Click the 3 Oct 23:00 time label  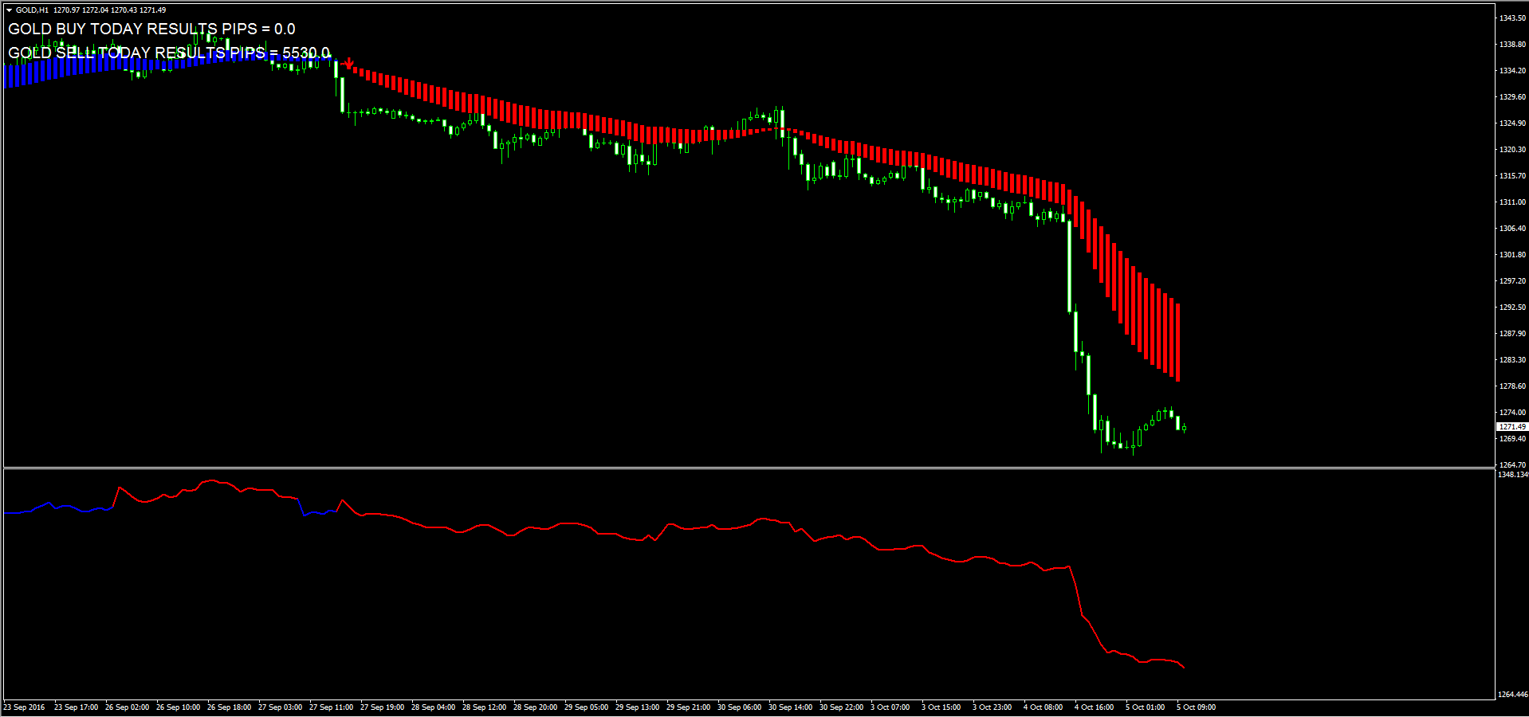pos(992,707)
